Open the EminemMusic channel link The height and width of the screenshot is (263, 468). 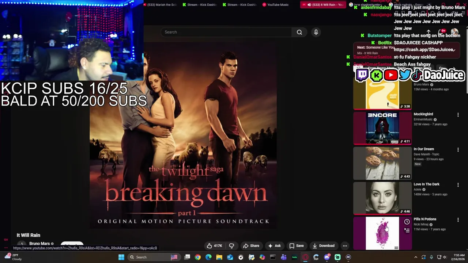(x=423, y=119)
